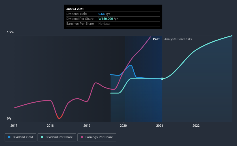Image resolution: width=237 pixels, height=146 pixels.
Task: Select the 2022 x-axis year label
Action: coord(196,126)
